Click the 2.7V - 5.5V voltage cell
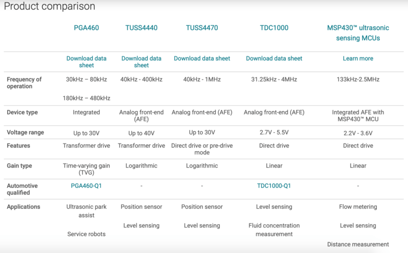The image size is (408, 253). tap(274, 132)
